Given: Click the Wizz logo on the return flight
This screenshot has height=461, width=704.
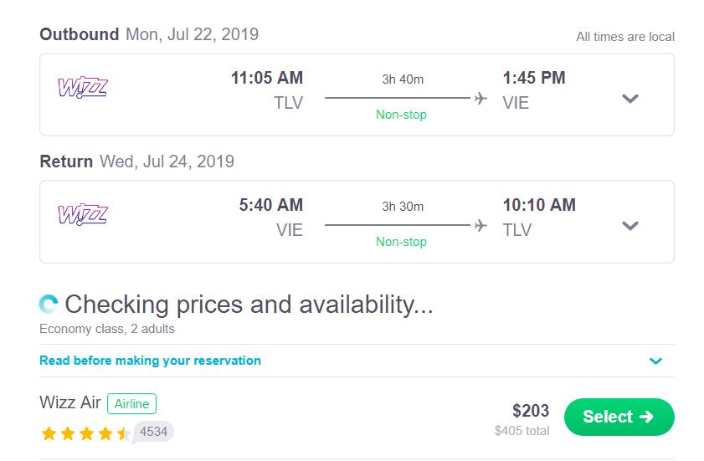Looking at the screenshot, I should [x=82, y=214].
